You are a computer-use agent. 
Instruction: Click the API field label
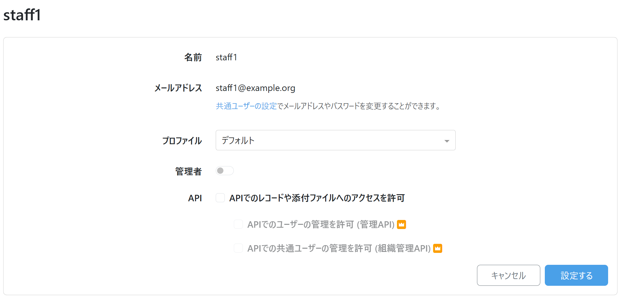tap(195, 198)
